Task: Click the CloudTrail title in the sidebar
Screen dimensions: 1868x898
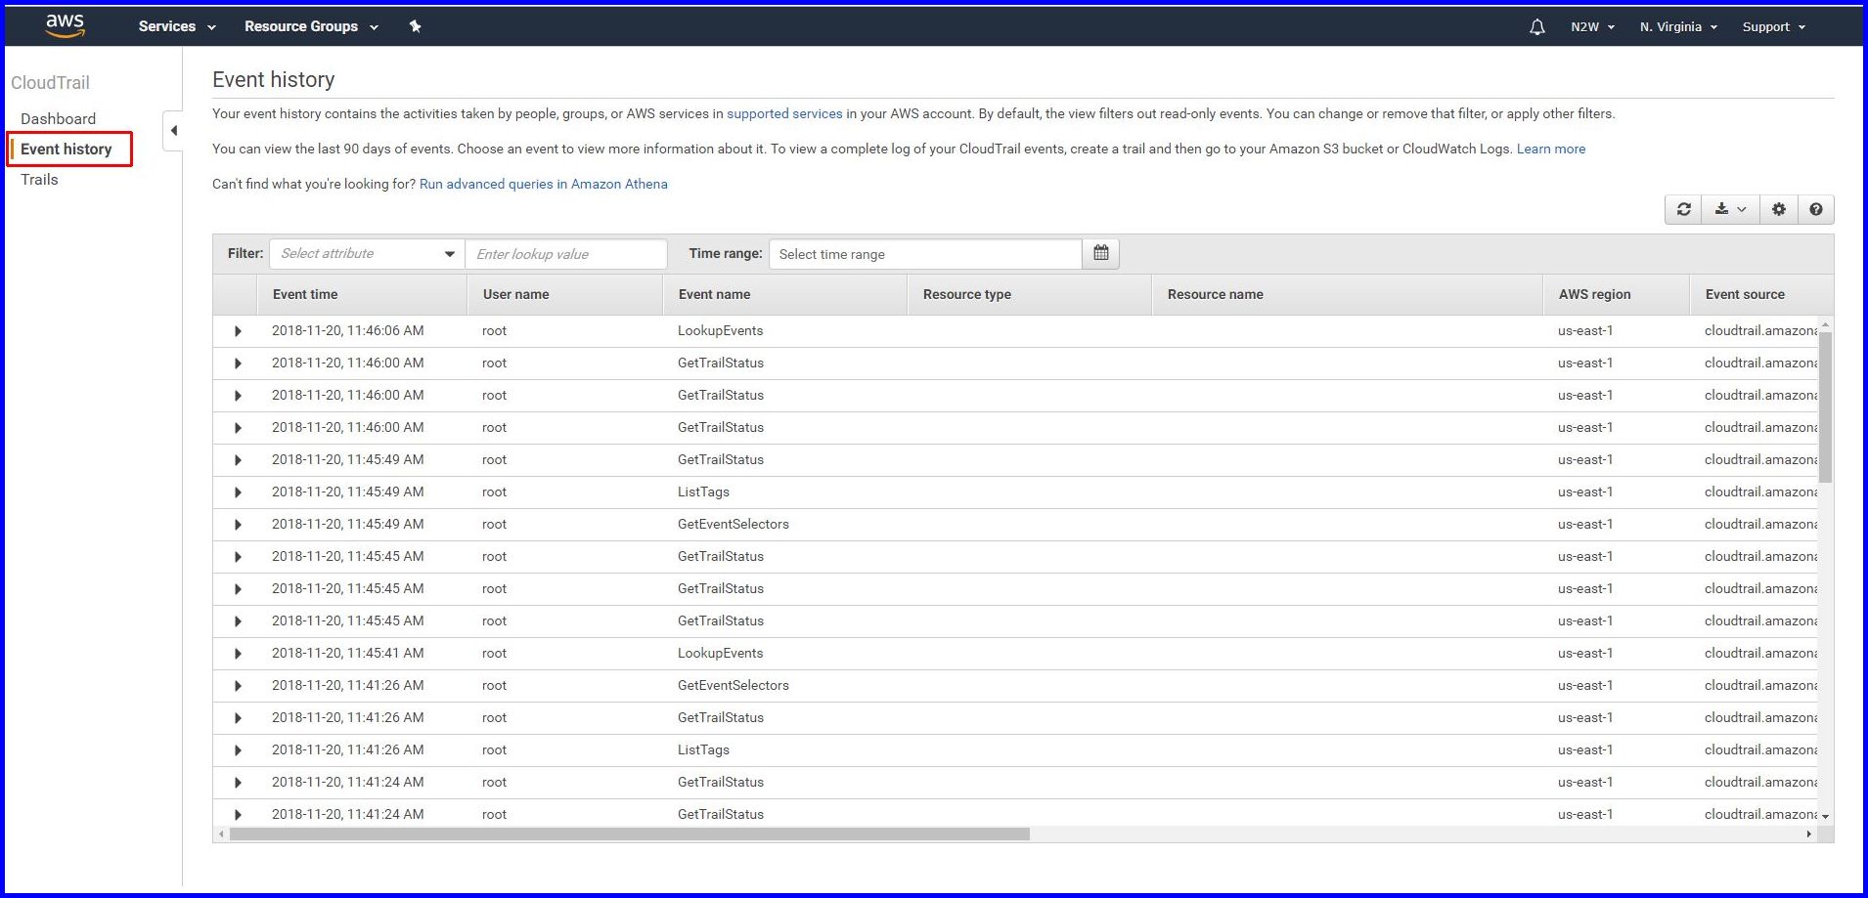Action: (x=50, y=83)
